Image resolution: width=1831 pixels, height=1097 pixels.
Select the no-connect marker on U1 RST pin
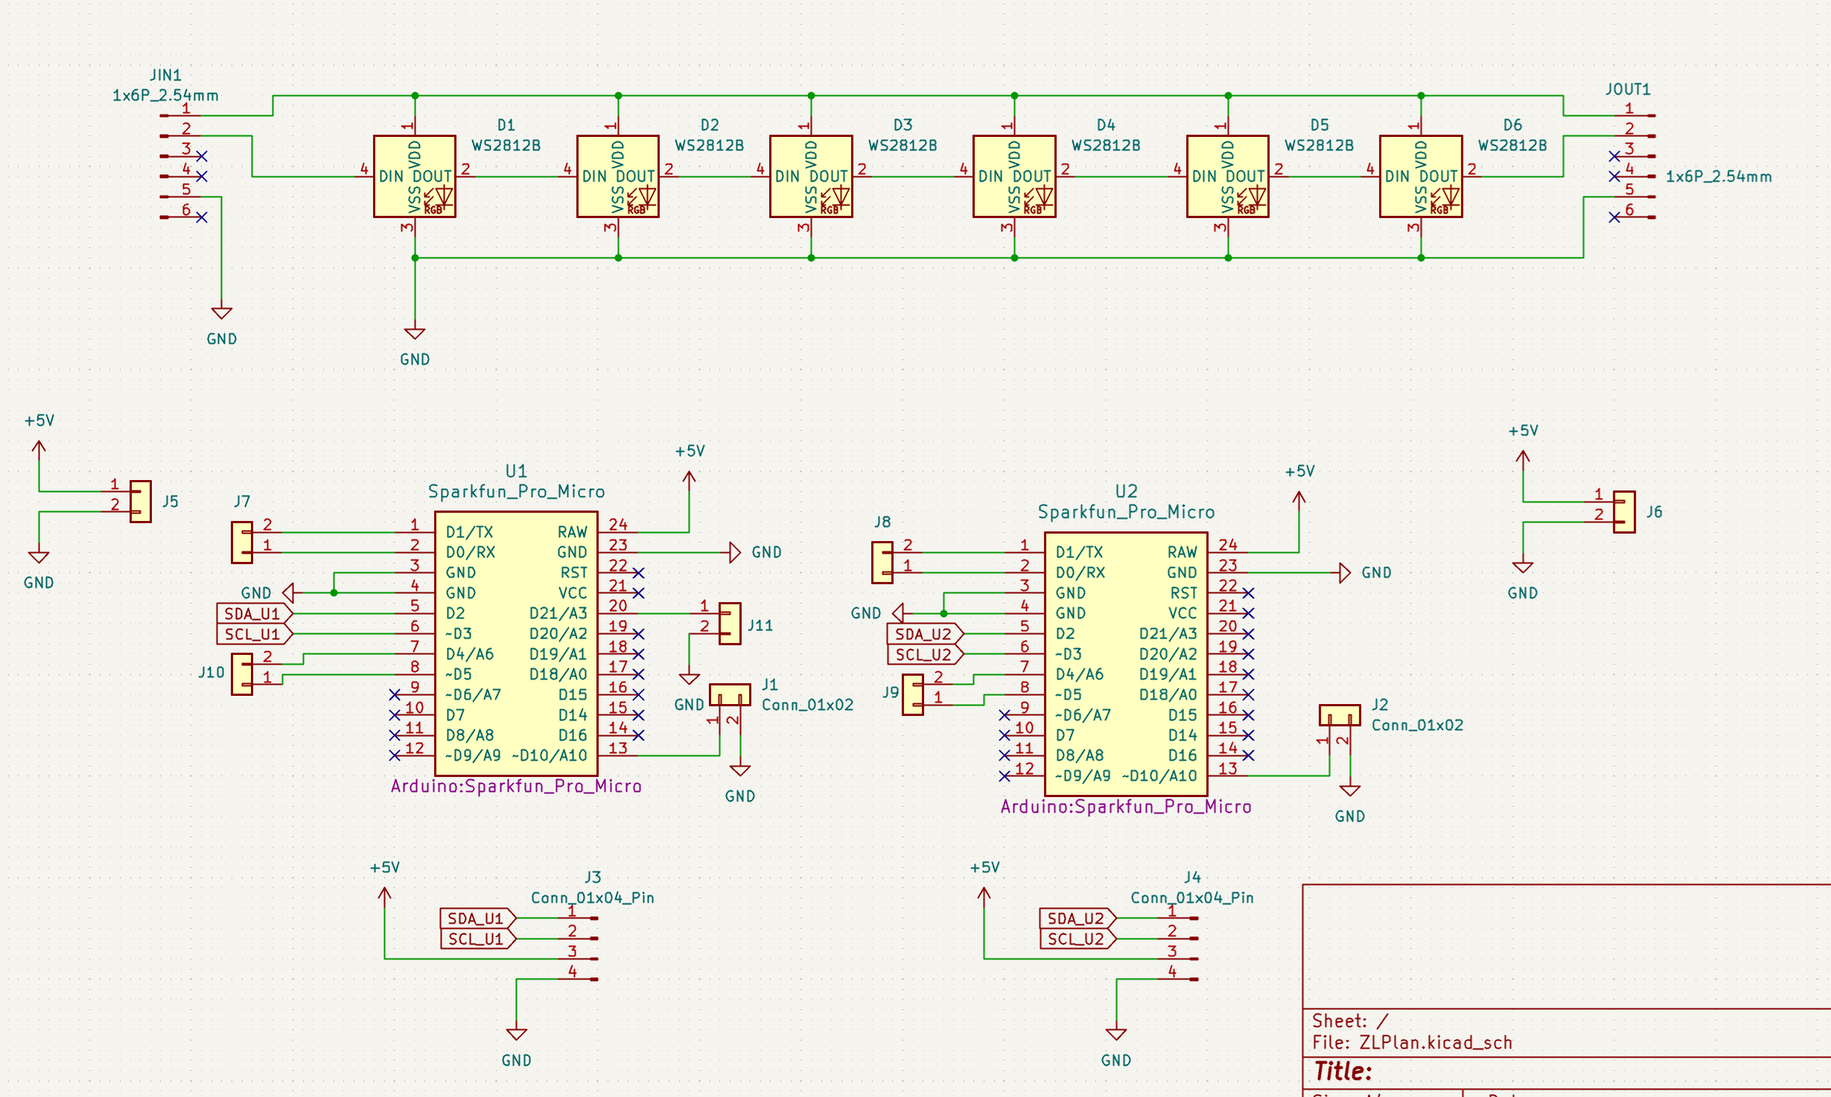coord(638,573)
